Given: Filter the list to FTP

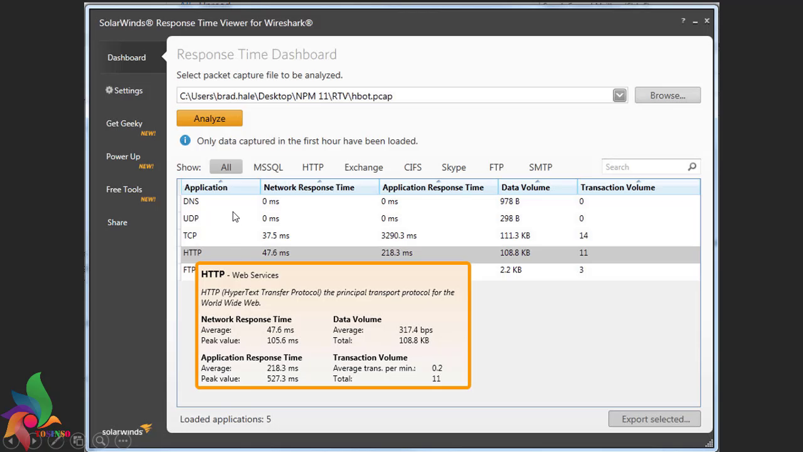Looking at the screenshot, I should pyautogui.click(x=496, y=167).
